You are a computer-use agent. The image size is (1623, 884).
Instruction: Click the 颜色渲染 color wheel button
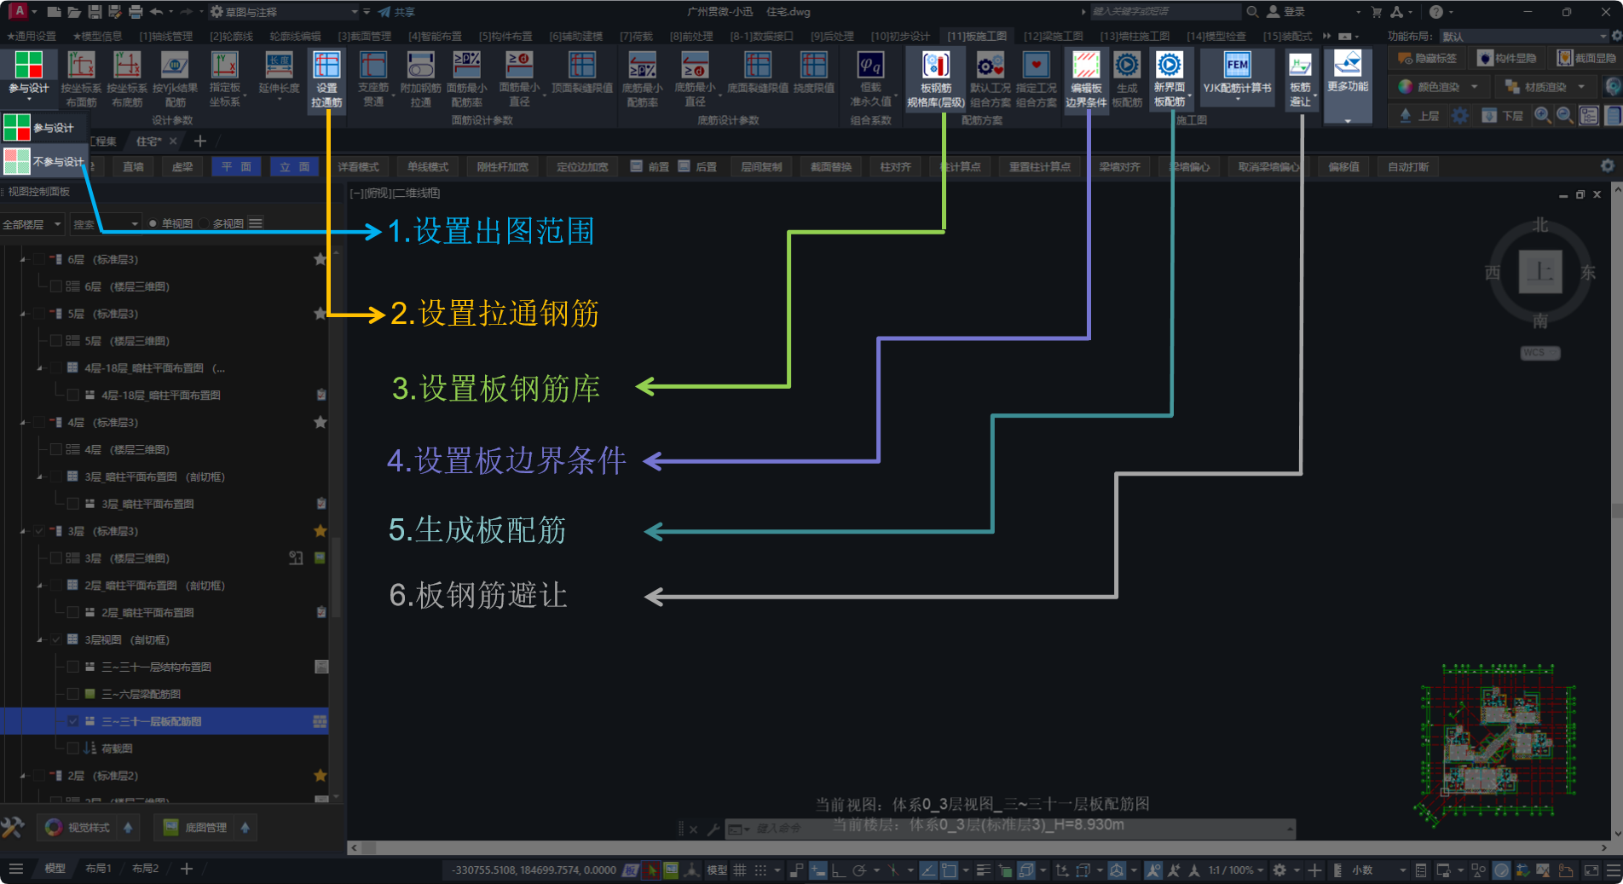click(1406, 87)
